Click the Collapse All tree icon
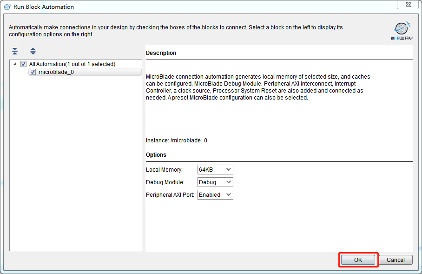Screen dimensions: 422x274 [x=15, y=51]
